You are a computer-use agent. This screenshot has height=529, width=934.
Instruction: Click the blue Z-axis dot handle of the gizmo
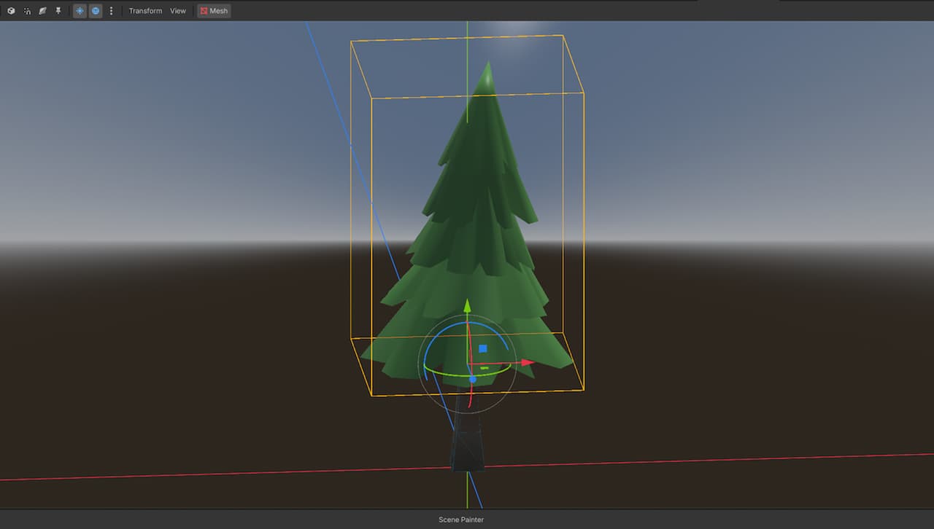point(472,380)
